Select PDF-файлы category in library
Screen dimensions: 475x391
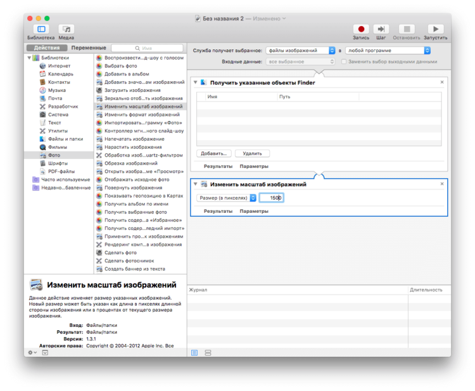[x=61, y=171]
